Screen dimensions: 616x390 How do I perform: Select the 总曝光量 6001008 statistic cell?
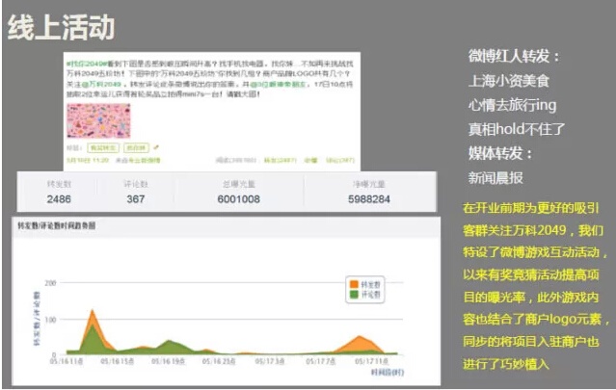[238, 193]
